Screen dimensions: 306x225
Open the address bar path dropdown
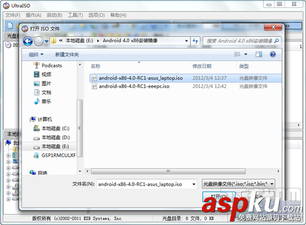coord(187,41)
